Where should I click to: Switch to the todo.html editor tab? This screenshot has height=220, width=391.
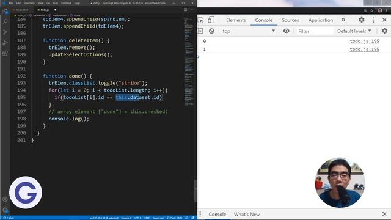(x=21, y=10)
